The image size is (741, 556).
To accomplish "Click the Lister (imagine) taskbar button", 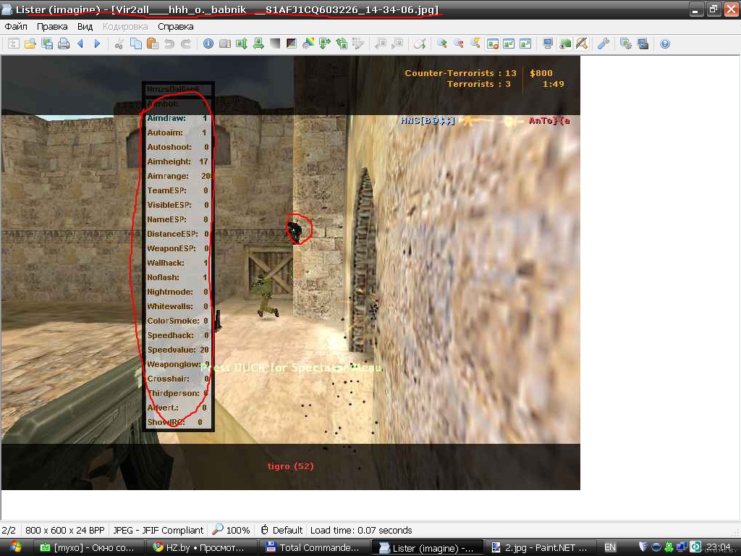I will coord(428,547).
